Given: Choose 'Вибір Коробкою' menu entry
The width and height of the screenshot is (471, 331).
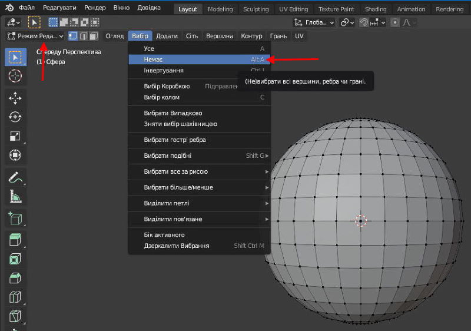Looking at the screenshot, I should click(200, 87).
